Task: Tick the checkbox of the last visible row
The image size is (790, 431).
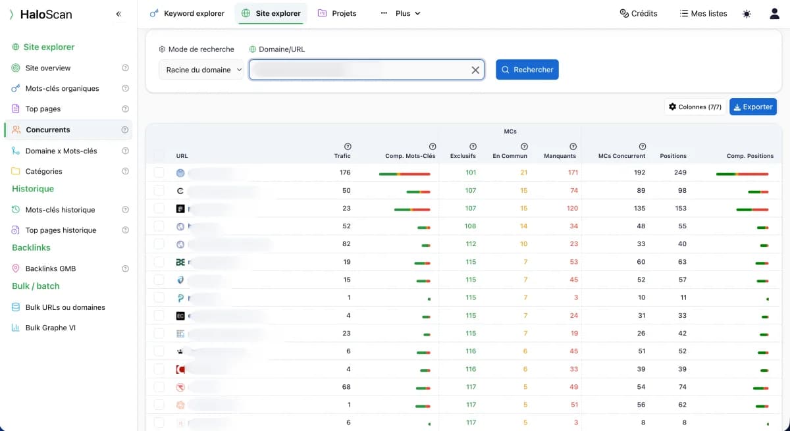Action: [x=158, y=422]
